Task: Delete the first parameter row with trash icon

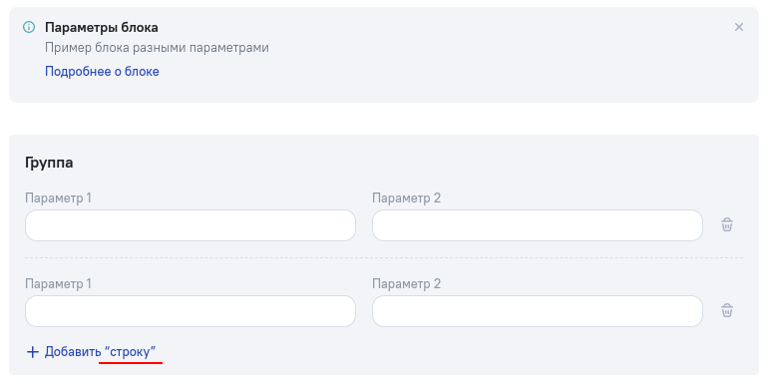Action: coord(727,224)
